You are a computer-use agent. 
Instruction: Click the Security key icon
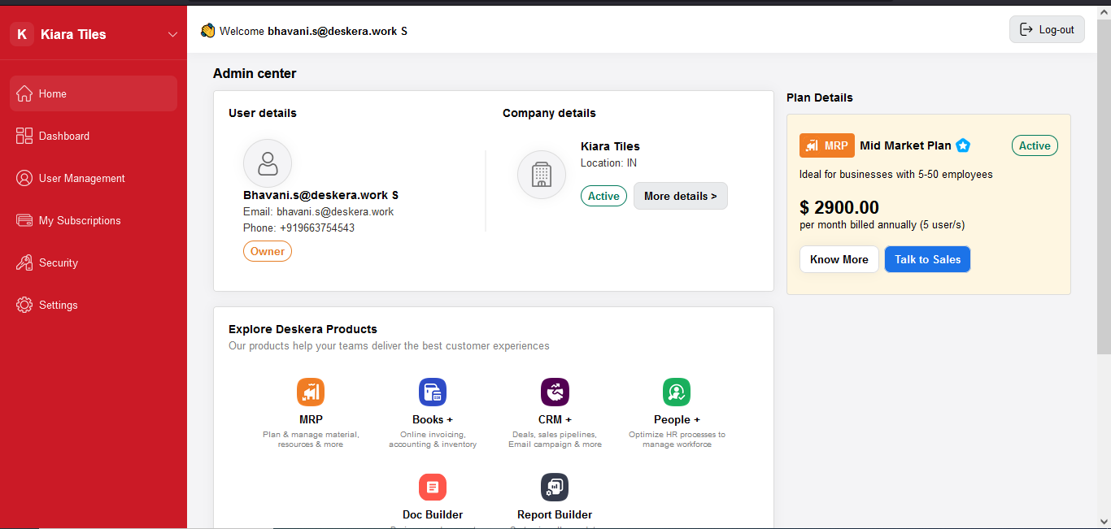(24, 262)
